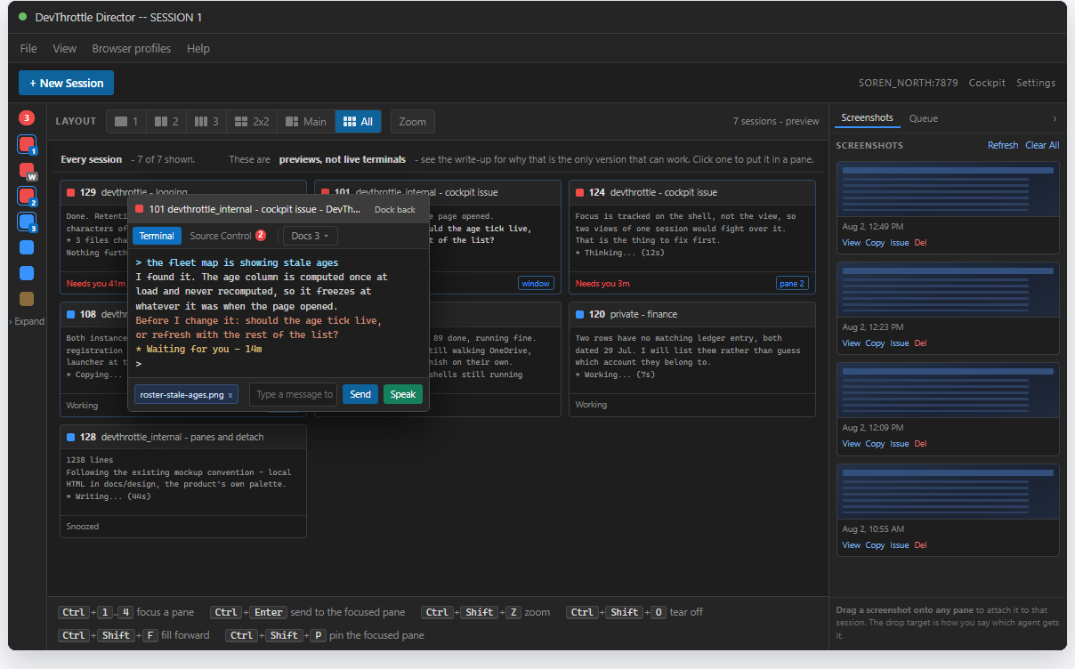Click the blue status square on card 128
1075x669 pixels.
pyautogui.click(x=71, y=437)
